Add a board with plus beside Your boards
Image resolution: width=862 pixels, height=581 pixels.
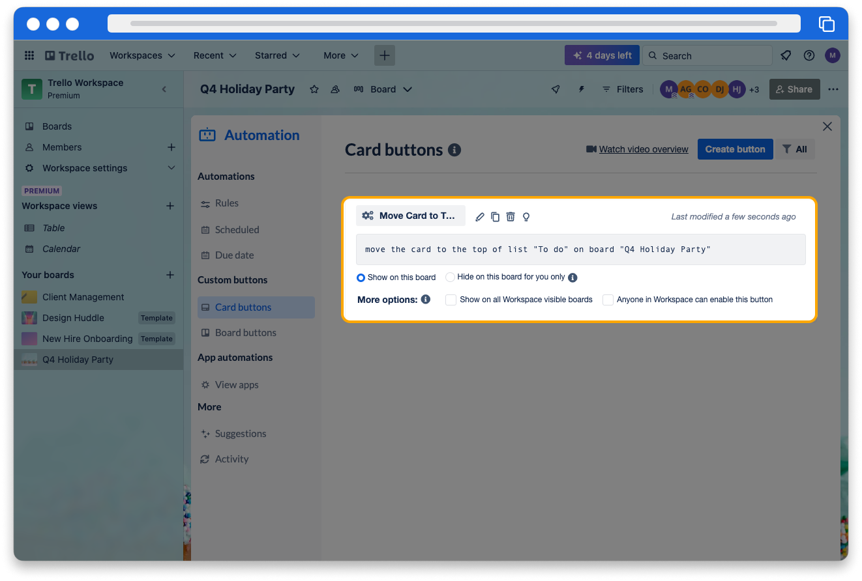coord(170,275)
